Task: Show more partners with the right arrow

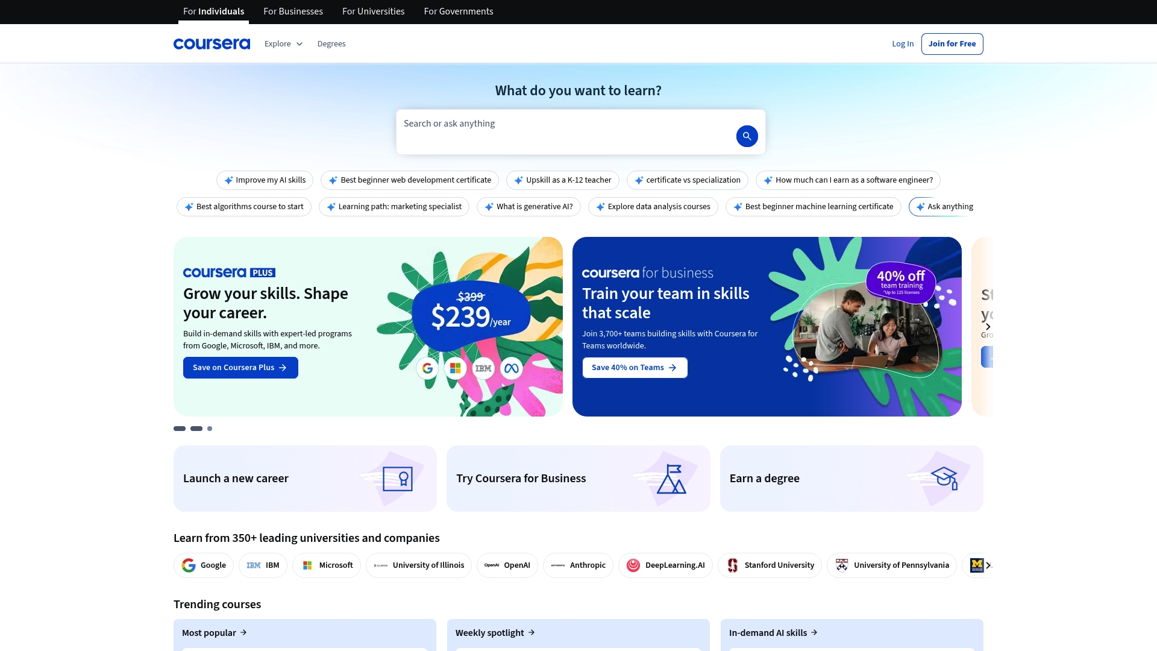Action: [988, 565]
